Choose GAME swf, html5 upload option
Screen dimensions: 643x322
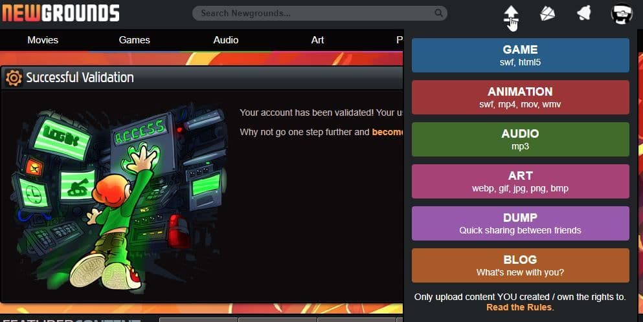520,56
